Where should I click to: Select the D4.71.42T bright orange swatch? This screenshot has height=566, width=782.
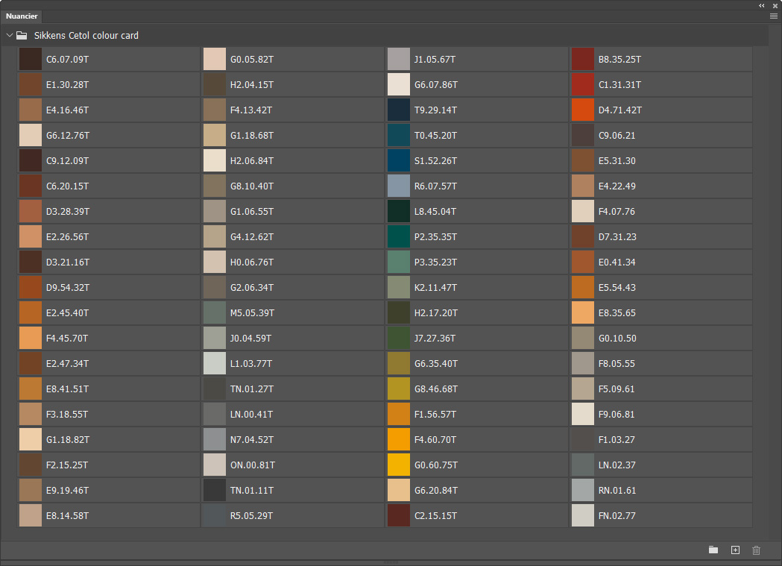pyautogui.click(x=582, y=110)
